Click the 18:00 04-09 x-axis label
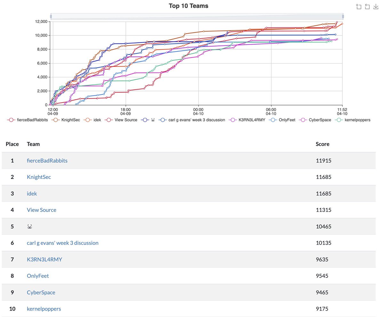 pos(125,111)
